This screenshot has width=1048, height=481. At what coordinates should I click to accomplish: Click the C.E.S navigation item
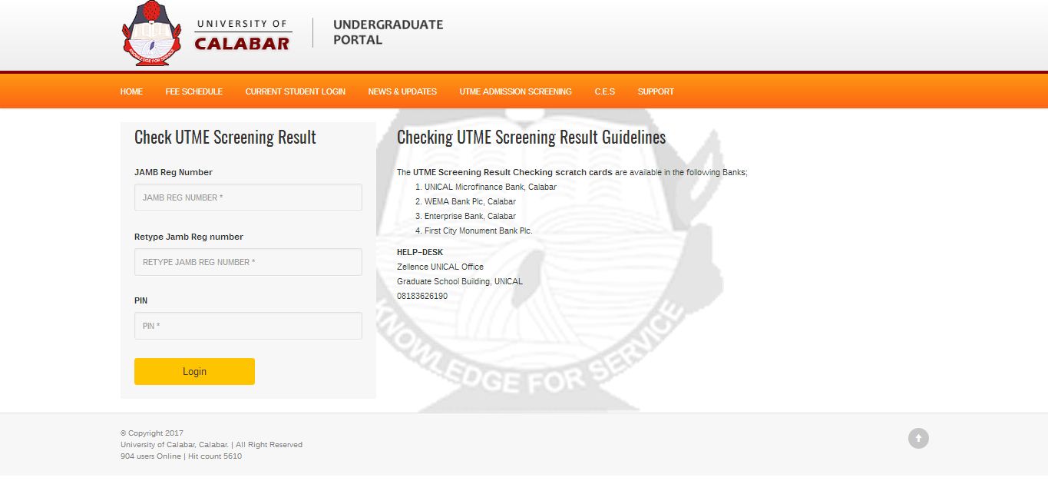pos(604,91)
